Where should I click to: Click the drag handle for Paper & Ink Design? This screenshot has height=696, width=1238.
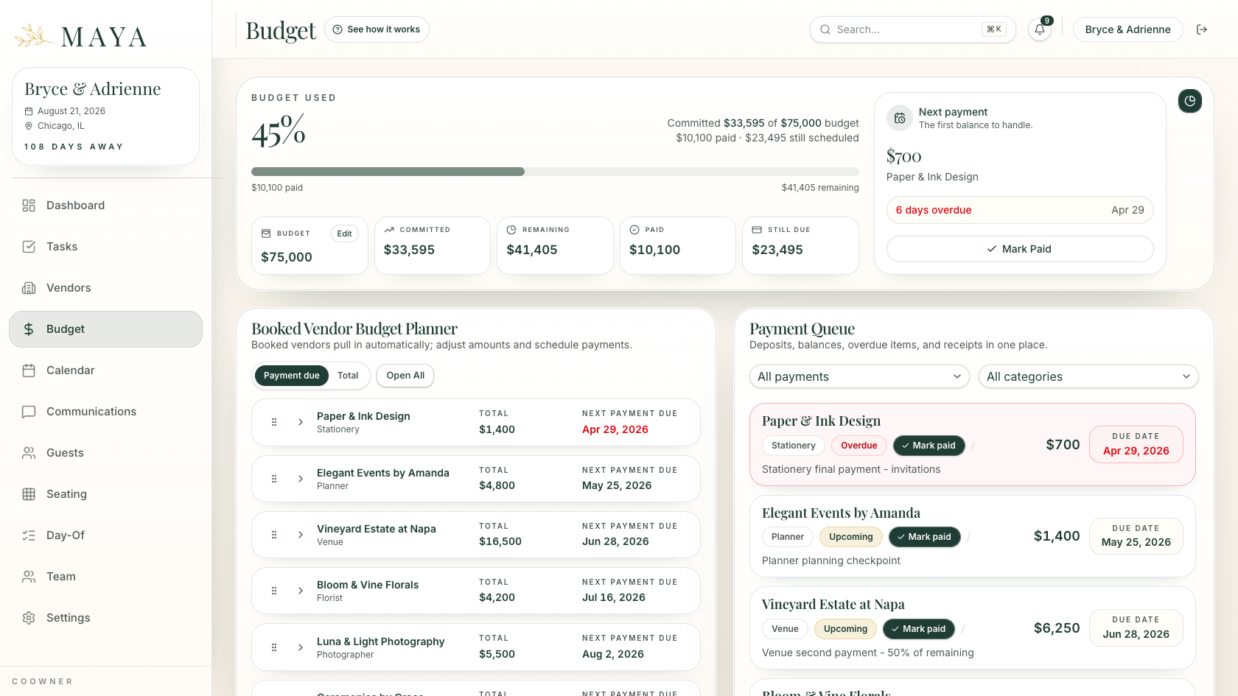pyautogui.click(x=274, y=422)
